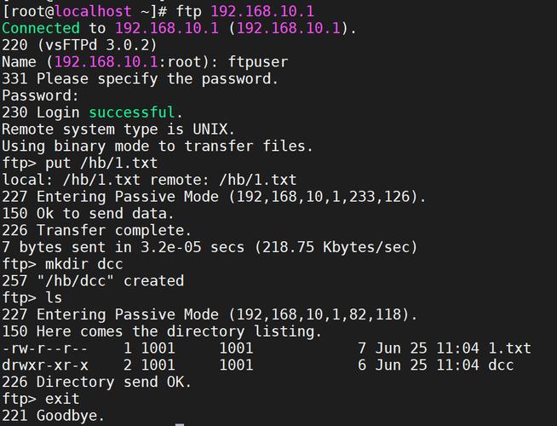Click '226 Transfer complete' message
This screenshot has height=426, width=557.
click(96, 230)
